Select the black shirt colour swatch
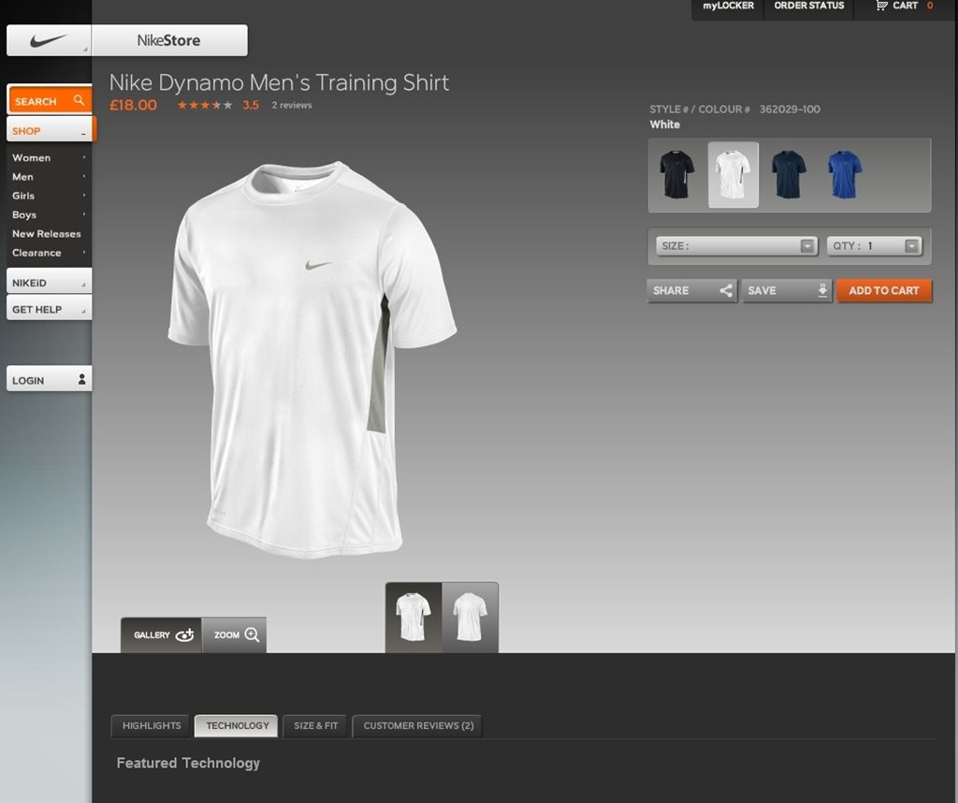 (677, 175)
